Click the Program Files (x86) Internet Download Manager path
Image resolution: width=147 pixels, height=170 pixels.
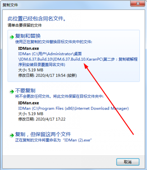pyautogui.click(x=73, y=108)
